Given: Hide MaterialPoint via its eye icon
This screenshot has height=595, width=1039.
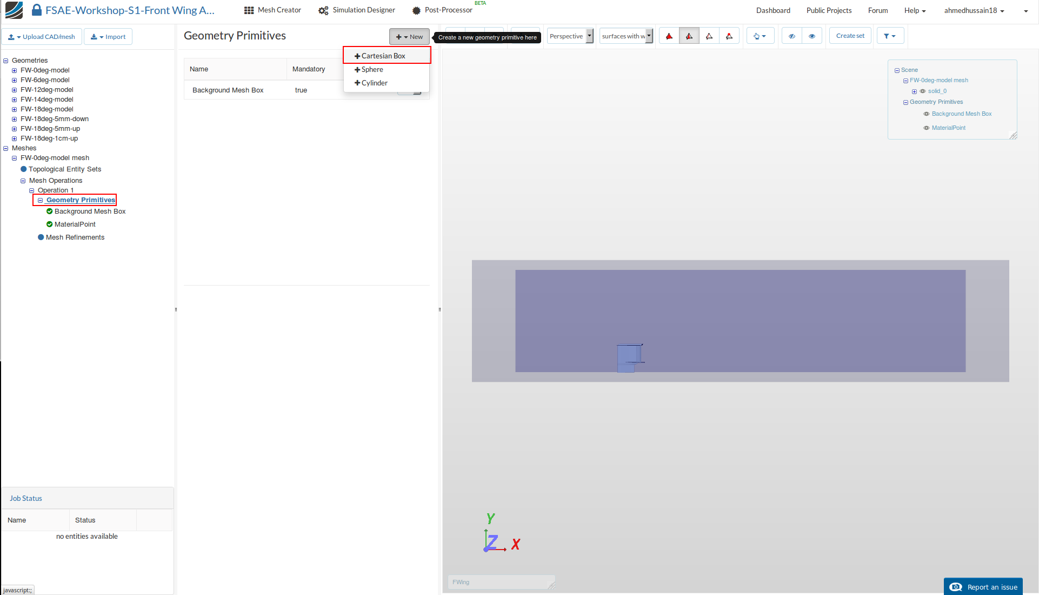Looking at the screenshot, I should (927, 128).
